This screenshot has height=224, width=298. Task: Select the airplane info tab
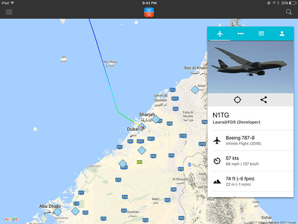[220, 34]
